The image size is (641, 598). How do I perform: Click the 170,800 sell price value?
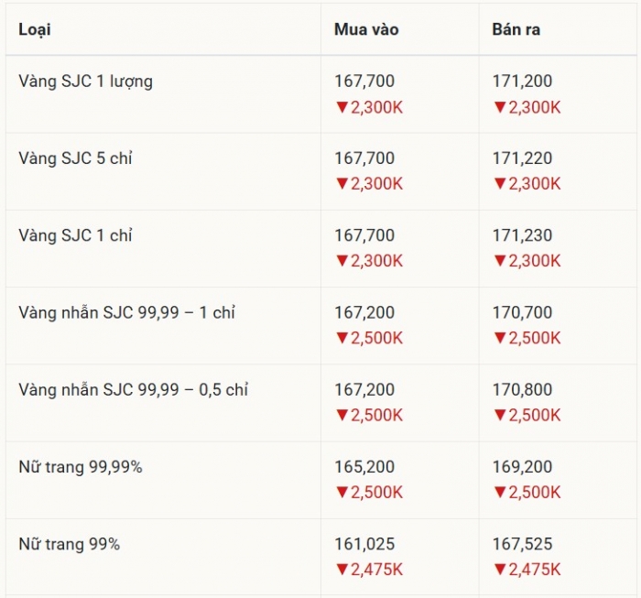tap(522, 390)
